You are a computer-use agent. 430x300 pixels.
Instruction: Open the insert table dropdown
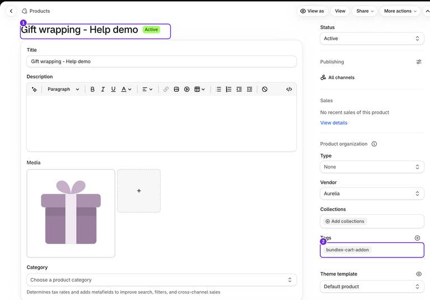tap(200, 89)
